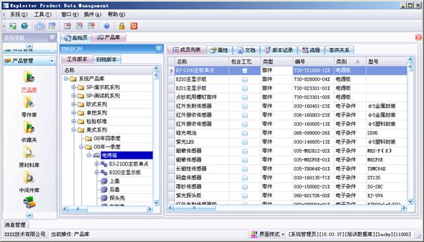Expand the 单把系列 tree node
Screen dimensions: 424x242
73,113
